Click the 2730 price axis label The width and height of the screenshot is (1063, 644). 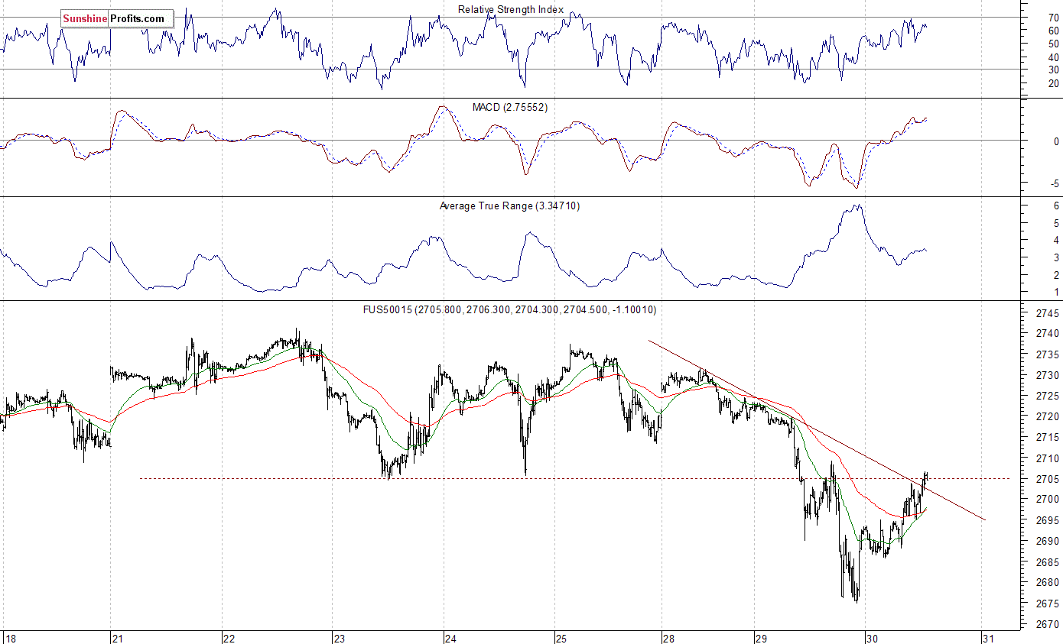click(x=1047, y=375)
